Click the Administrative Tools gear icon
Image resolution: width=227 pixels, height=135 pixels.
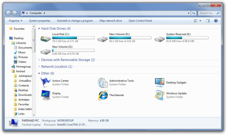(102, 83)
